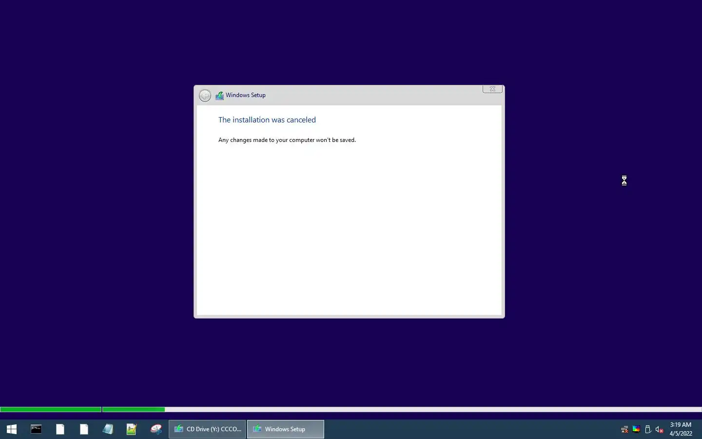Activate the Windows Setup taskbar button
The image size is (702, 439).
(286, 429)
